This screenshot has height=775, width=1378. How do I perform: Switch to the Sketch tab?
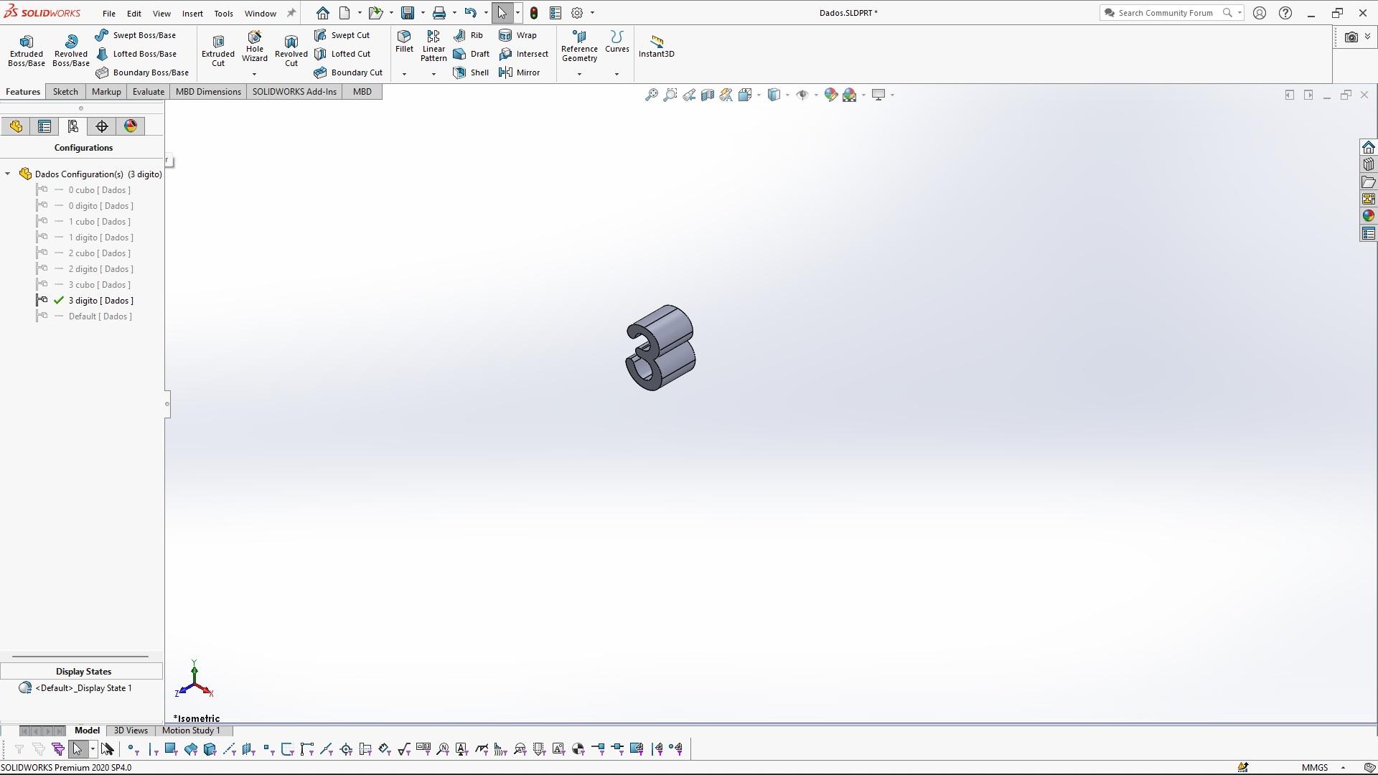coord(65,92)
